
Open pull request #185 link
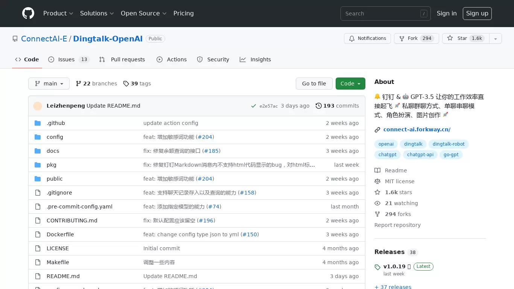click(x=211, y=151)
